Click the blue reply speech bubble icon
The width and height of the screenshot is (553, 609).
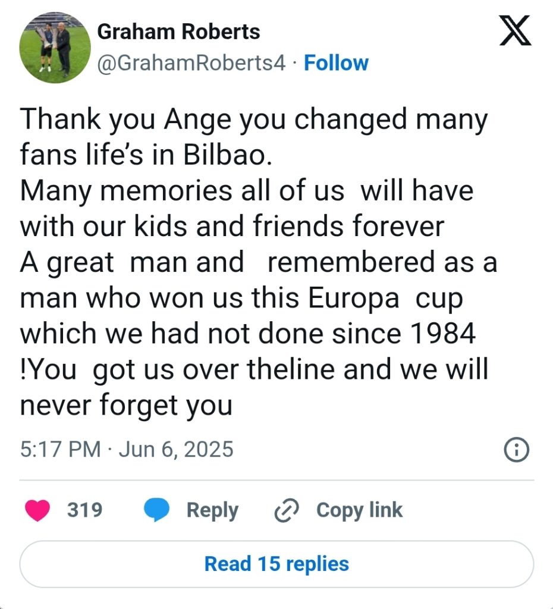tap(157, 510)
